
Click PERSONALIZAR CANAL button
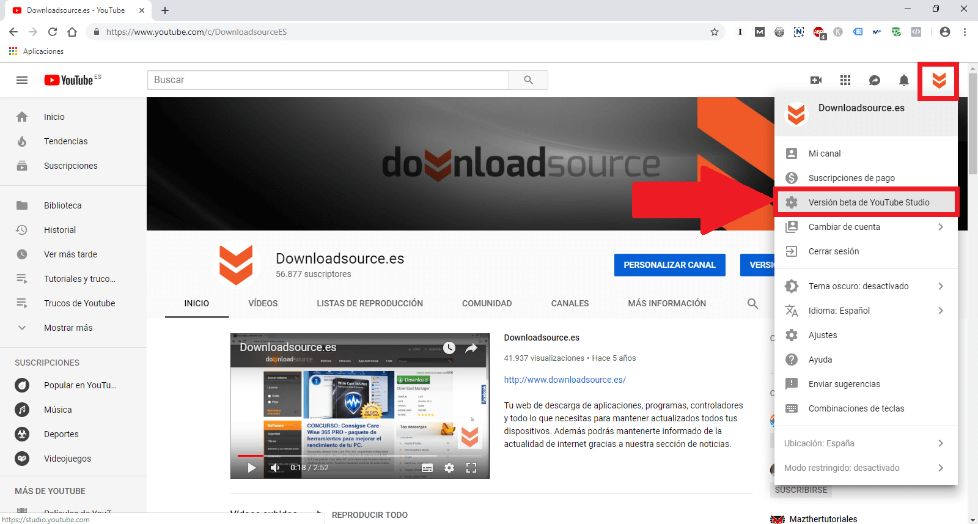(x=670, y=265)
